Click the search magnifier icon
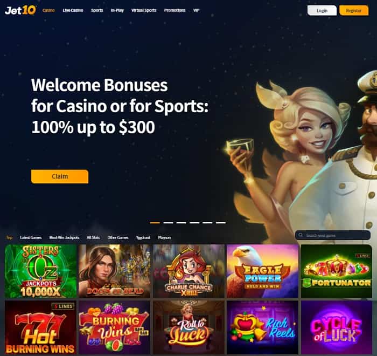The height and width of the screenshot is (356, 377). pos(301,235)
